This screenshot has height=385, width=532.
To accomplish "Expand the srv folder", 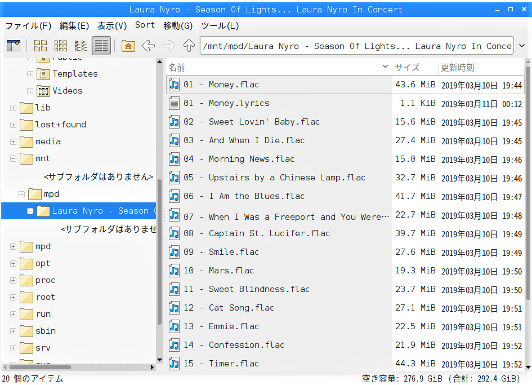I will 14,348.
